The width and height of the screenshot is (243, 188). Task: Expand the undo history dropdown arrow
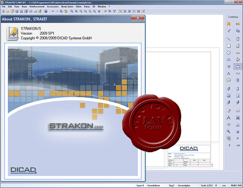pos(57,11)
